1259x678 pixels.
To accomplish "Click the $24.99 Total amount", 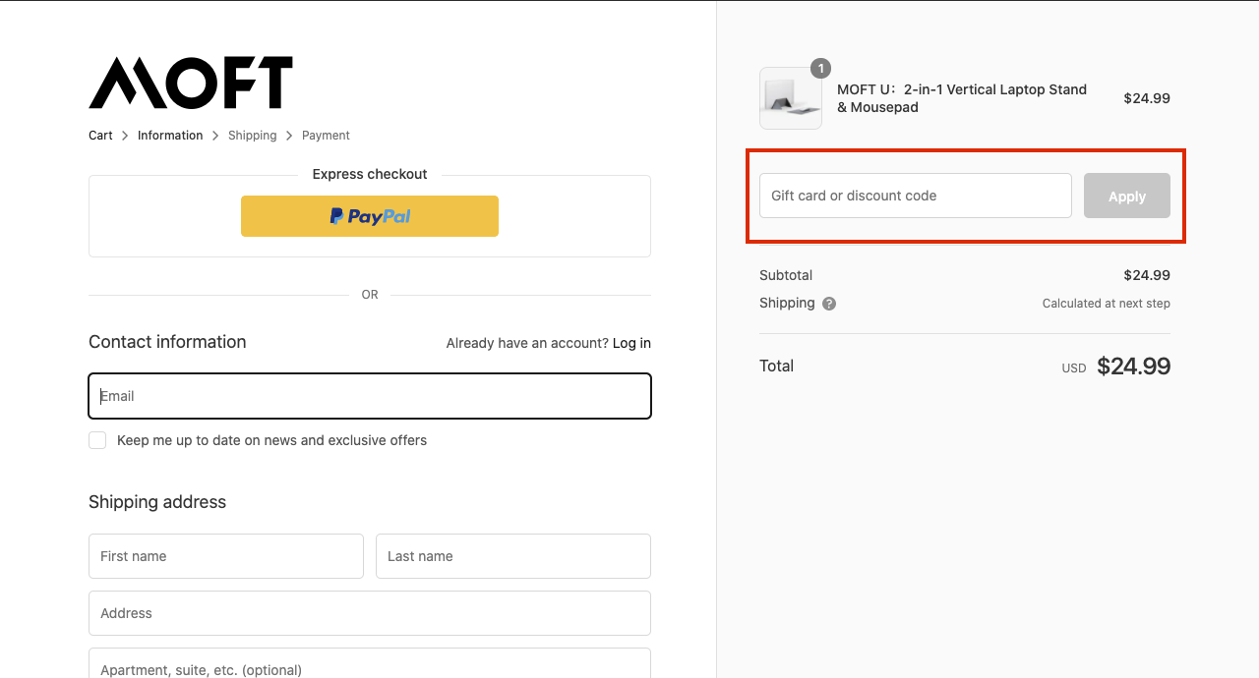I will (1133, 367).
